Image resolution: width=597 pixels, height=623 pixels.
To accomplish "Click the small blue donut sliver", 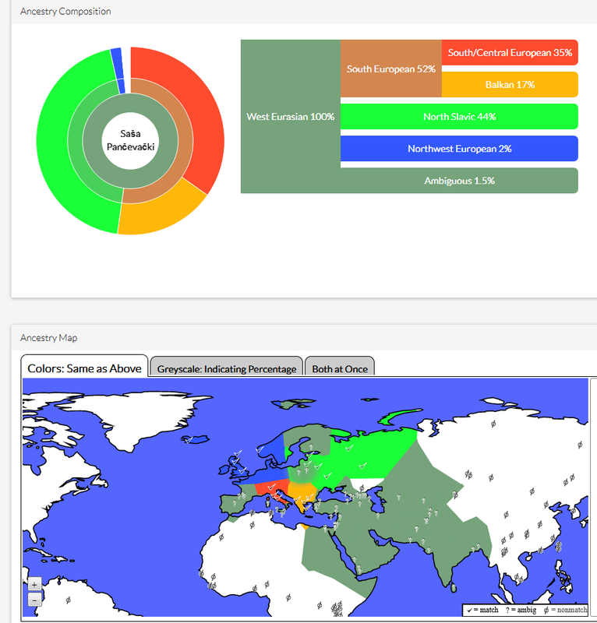I will tap(116, 64).
